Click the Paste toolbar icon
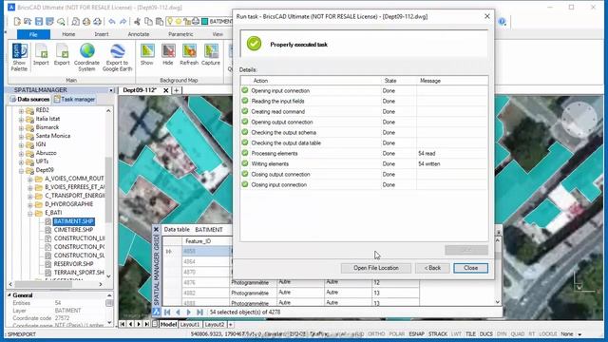The image size is (608, 342). click(x=159, y=21)
